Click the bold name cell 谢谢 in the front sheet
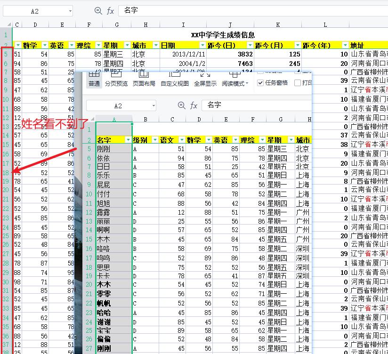 tap(114, 322)
